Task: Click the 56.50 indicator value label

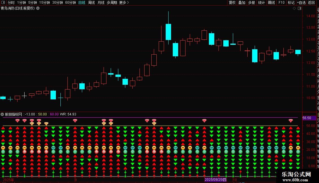Action: (307, 118)
